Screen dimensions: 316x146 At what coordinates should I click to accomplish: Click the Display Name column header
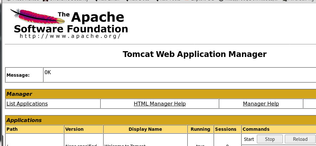point(145,129)
